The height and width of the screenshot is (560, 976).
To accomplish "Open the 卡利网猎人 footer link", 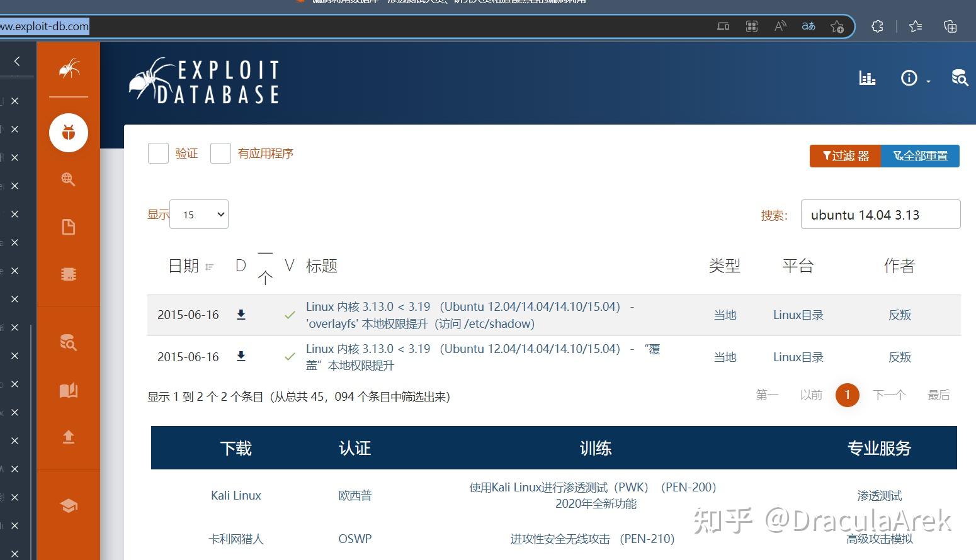I will [x=236, y=539].
